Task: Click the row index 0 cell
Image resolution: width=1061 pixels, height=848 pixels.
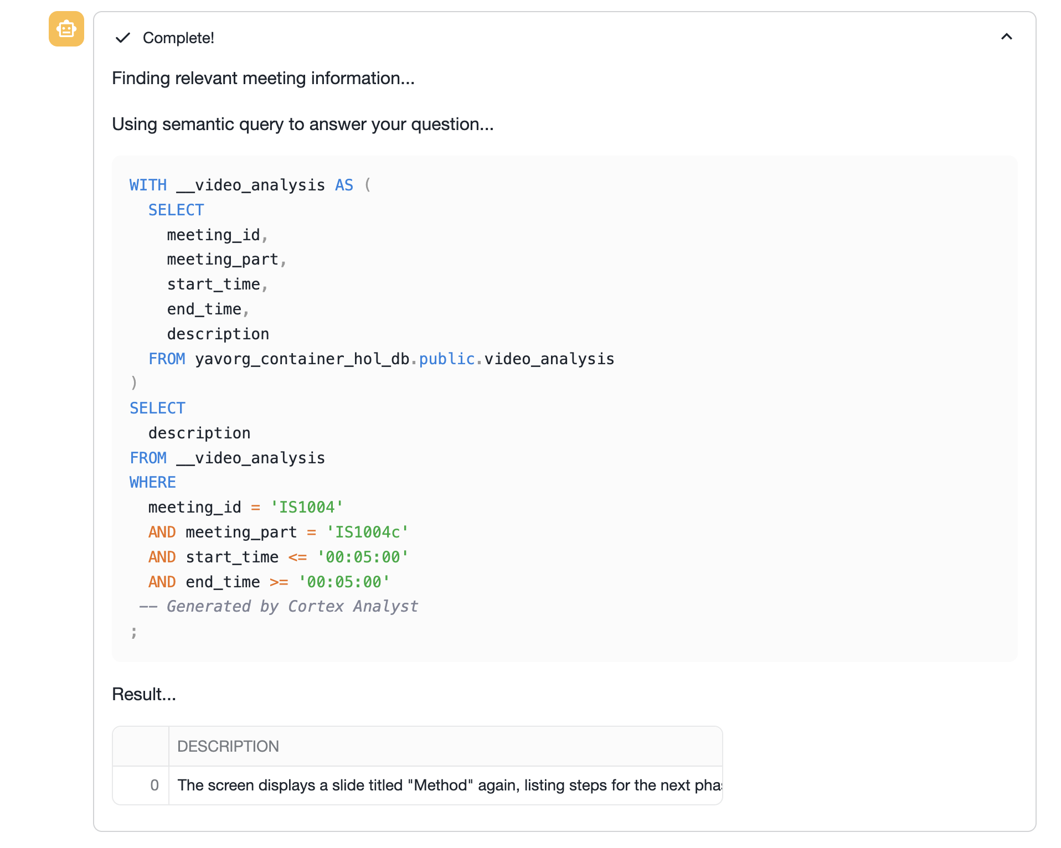Action: (154, 785)
